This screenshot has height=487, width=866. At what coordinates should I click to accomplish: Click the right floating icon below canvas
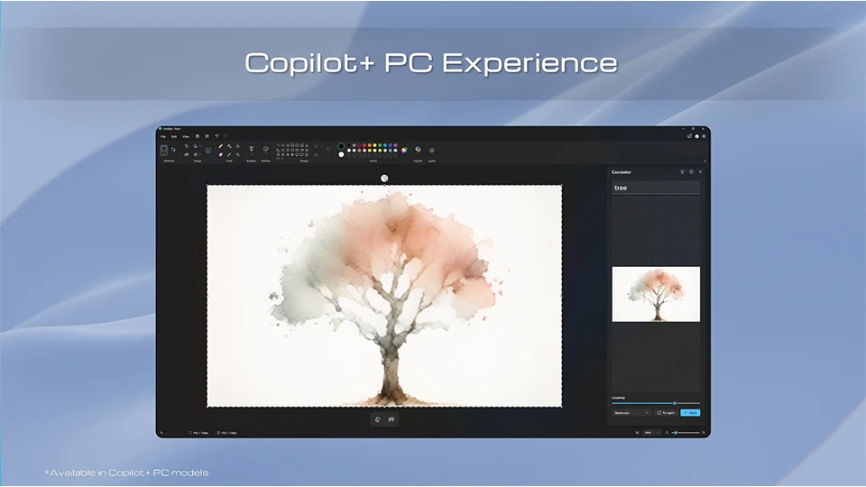point(391,419)
